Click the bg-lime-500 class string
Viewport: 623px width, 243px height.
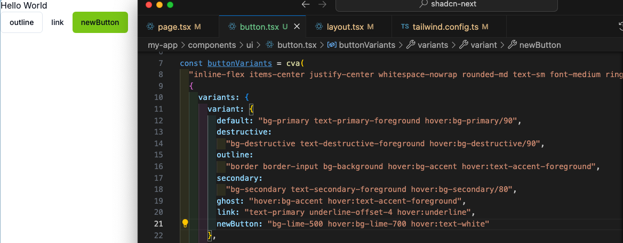point(298,224)
